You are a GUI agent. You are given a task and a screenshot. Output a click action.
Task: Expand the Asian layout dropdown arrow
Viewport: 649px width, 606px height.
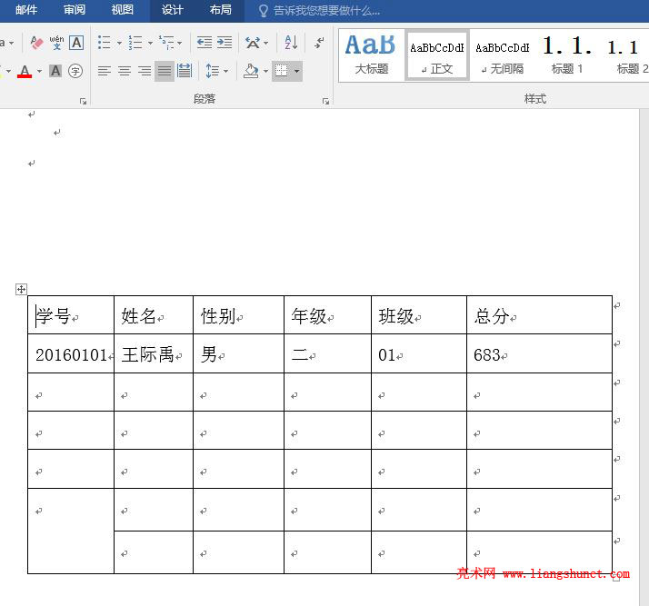click(x=265, y=43)
